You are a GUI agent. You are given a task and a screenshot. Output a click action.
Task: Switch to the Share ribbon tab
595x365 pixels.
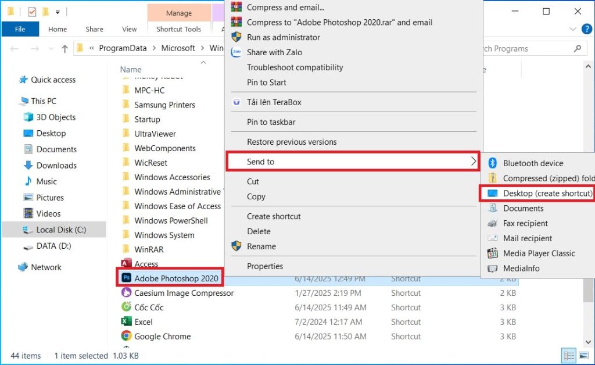[94, 29]
